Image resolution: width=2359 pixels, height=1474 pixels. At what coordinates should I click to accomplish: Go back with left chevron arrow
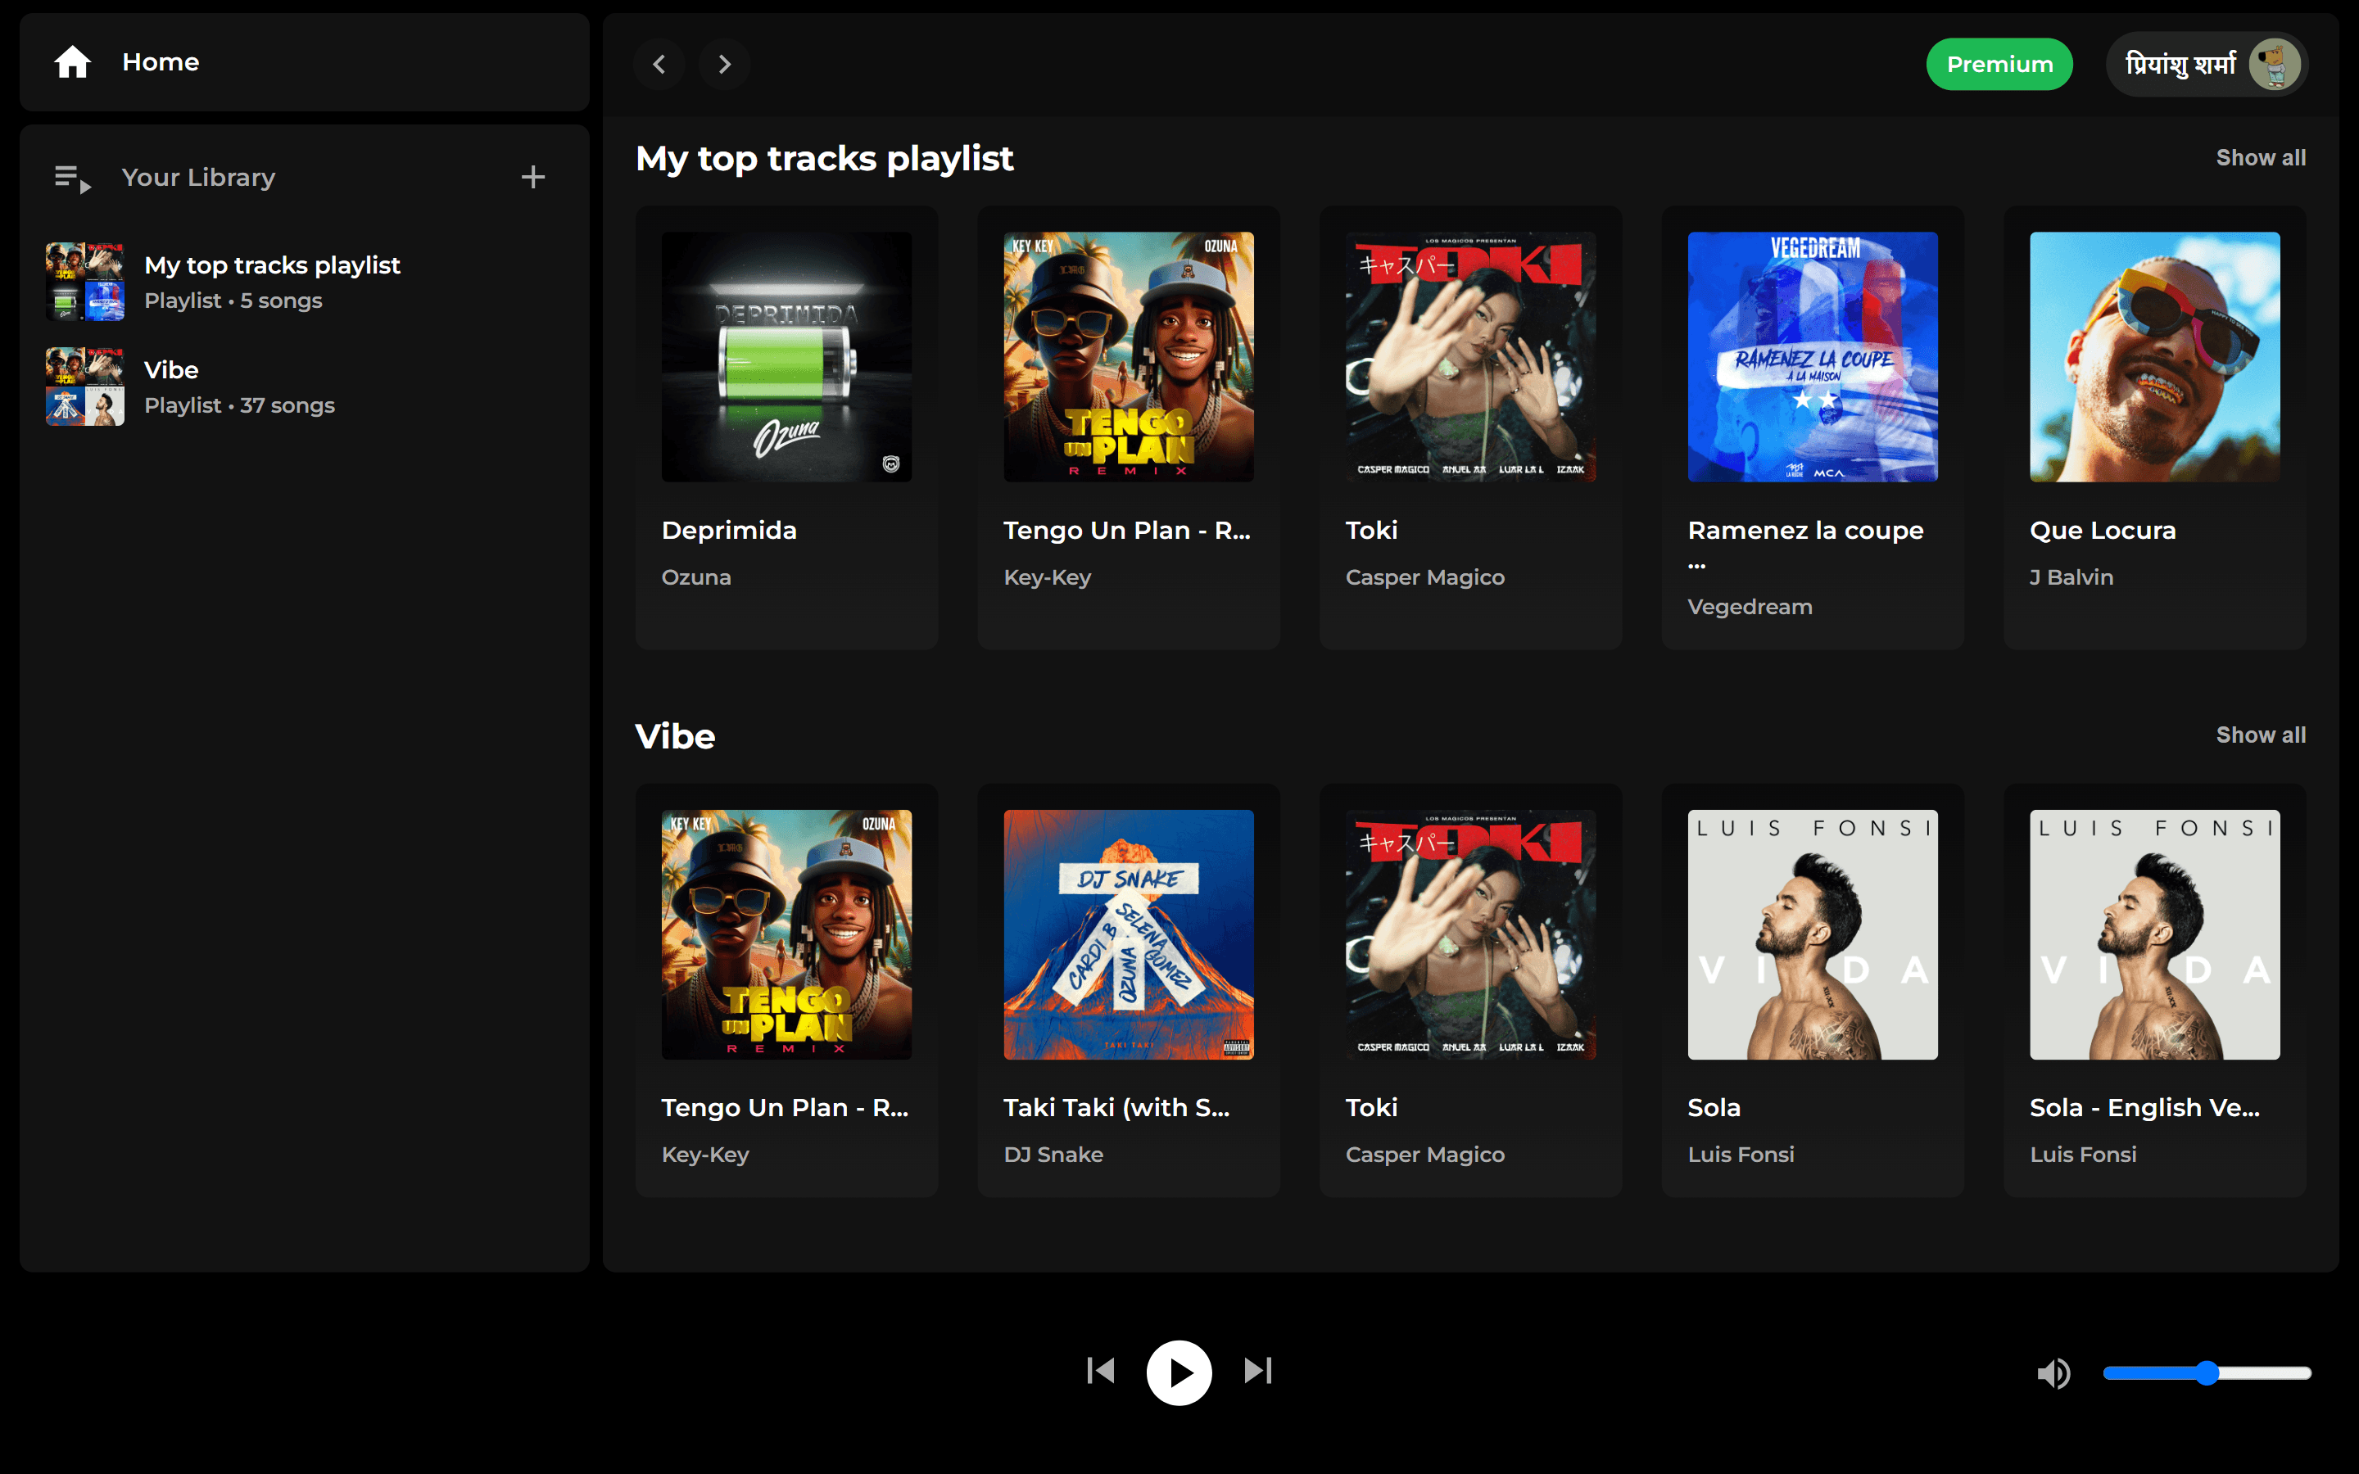[659, 65]
